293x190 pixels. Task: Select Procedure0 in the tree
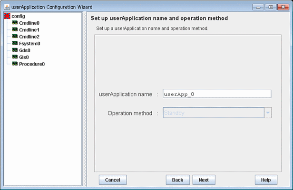[32, 64]
